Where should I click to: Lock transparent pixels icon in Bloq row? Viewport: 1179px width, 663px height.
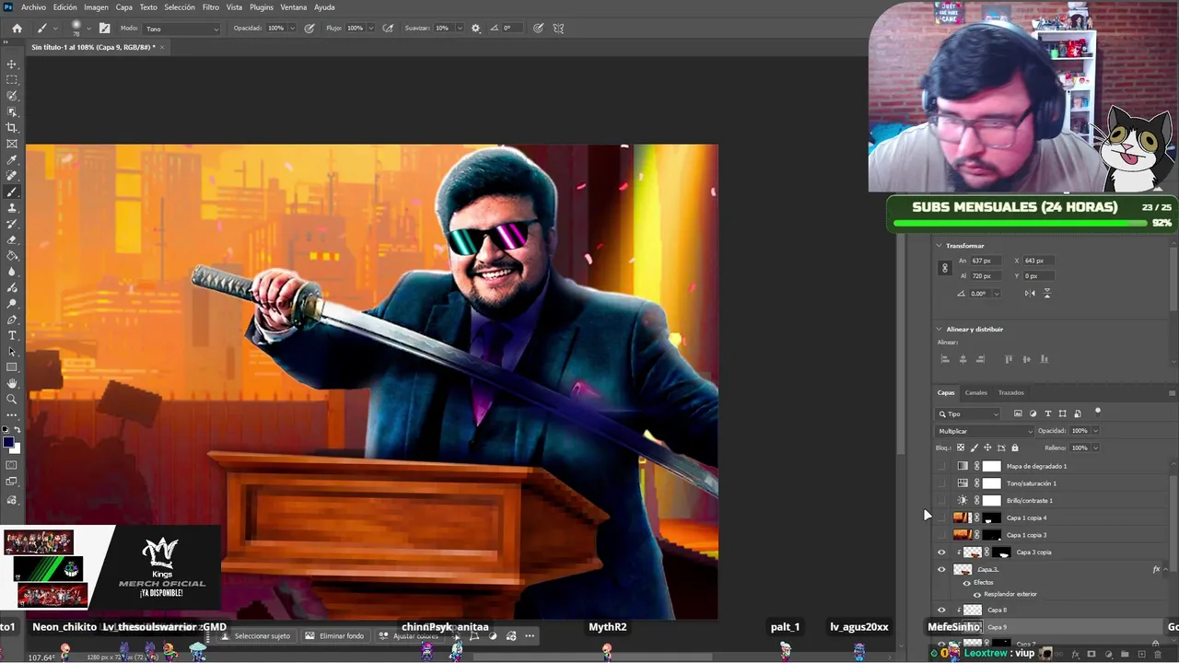(961, 448)
